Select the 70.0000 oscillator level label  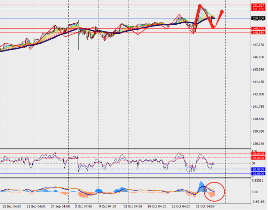pos(258,158)
